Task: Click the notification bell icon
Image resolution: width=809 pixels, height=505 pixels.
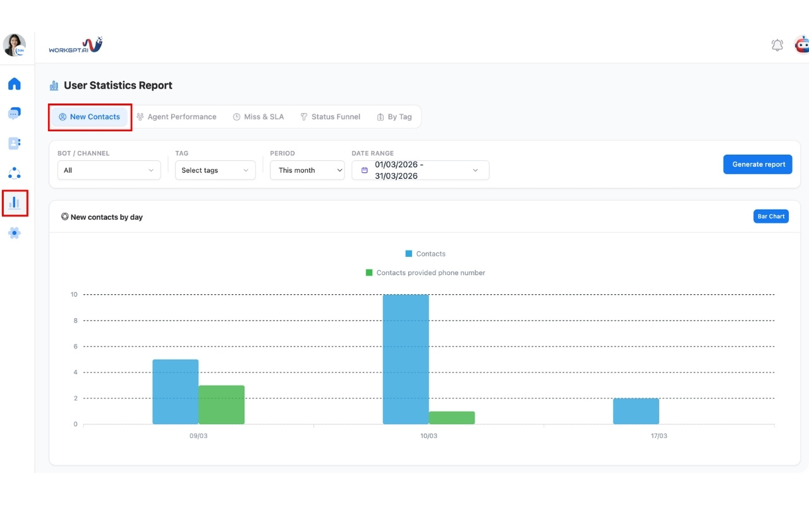Action: pyautogui.click(x=777, y=45)
